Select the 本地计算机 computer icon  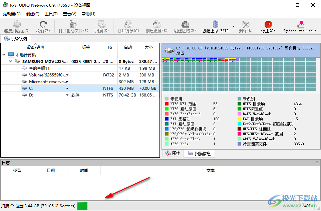point(11,55)
